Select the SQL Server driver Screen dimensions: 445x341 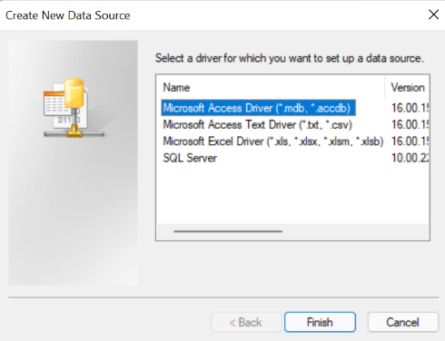[190, 158]
